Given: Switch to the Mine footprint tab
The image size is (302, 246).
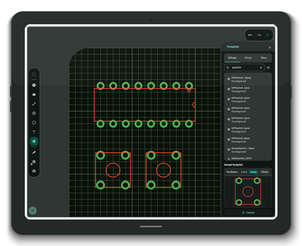Looking at the screenshot, I should coord(264,58).
